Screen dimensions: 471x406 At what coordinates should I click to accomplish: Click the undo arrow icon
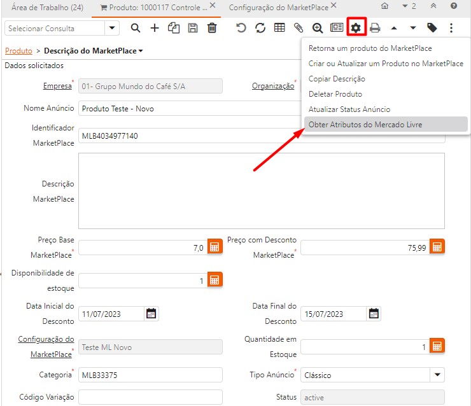pyautogui.click(x=241, y=28)
